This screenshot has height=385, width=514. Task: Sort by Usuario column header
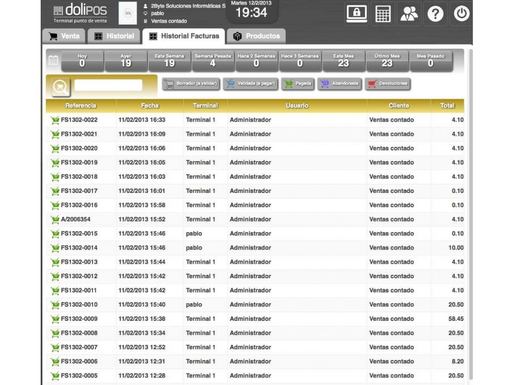[x=297, y=106]
